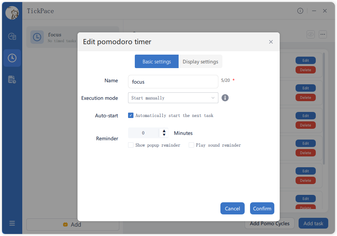Toggle the hidden-eye visibility button
This screenshot has height=236, width=337.
click(x=311, y=34)
